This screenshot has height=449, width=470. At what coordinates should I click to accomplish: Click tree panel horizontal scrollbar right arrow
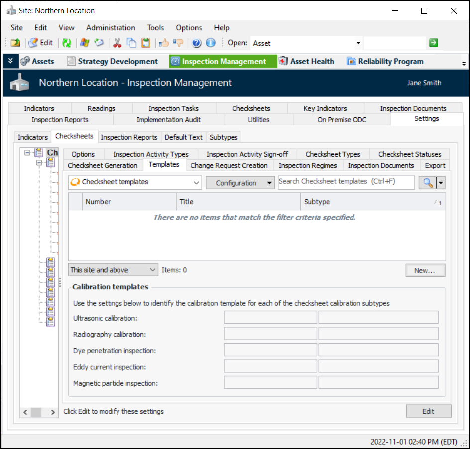[x=53, y=412]
